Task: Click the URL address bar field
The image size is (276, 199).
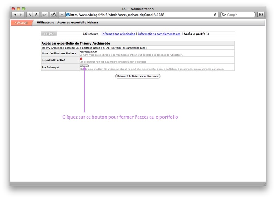Action: (138, 15)
